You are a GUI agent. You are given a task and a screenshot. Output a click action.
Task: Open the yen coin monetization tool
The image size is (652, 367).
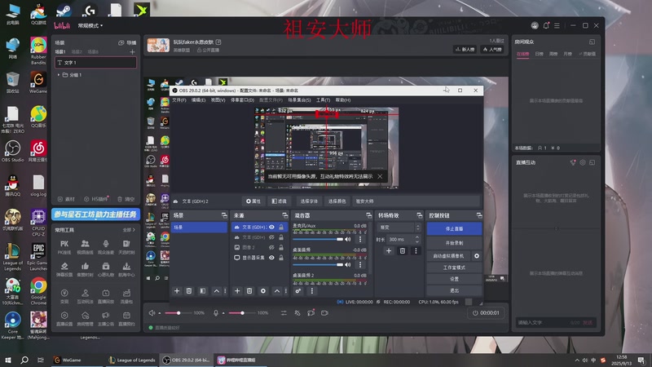point(64,296)
